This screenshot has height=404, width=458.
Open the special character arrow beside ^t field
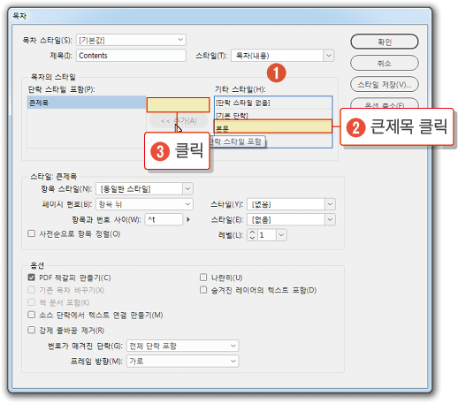[188, 219]
